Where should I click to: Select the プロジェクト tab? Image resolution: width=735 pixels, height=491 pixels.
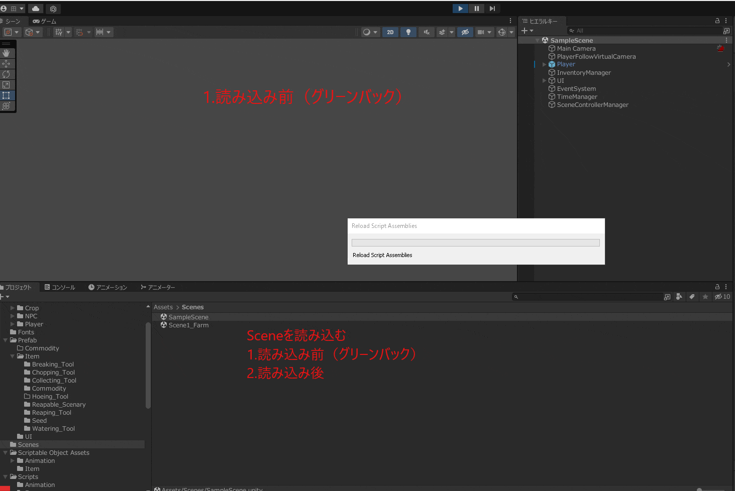pos(17,287)
